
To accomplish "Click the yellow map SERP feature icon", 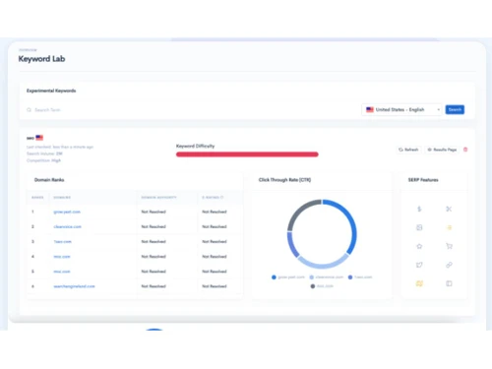I will click(419, 283).
